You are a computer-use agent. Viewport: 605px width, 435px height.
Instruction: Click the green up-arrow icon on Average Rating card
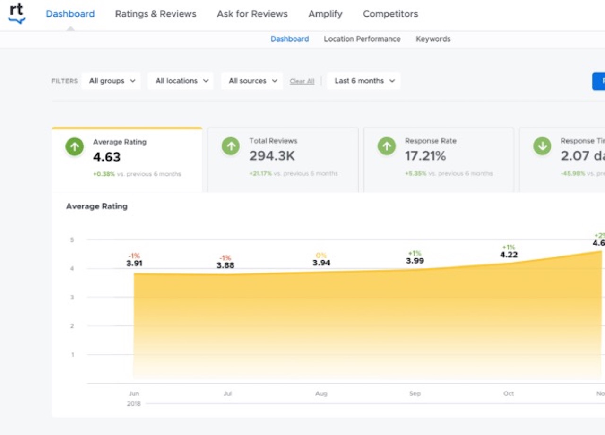click(x=74, y=146)
